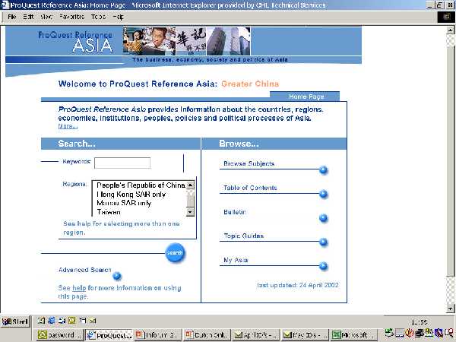Focus the Keywords input field

pyautogui.click(x=122, y=163)
